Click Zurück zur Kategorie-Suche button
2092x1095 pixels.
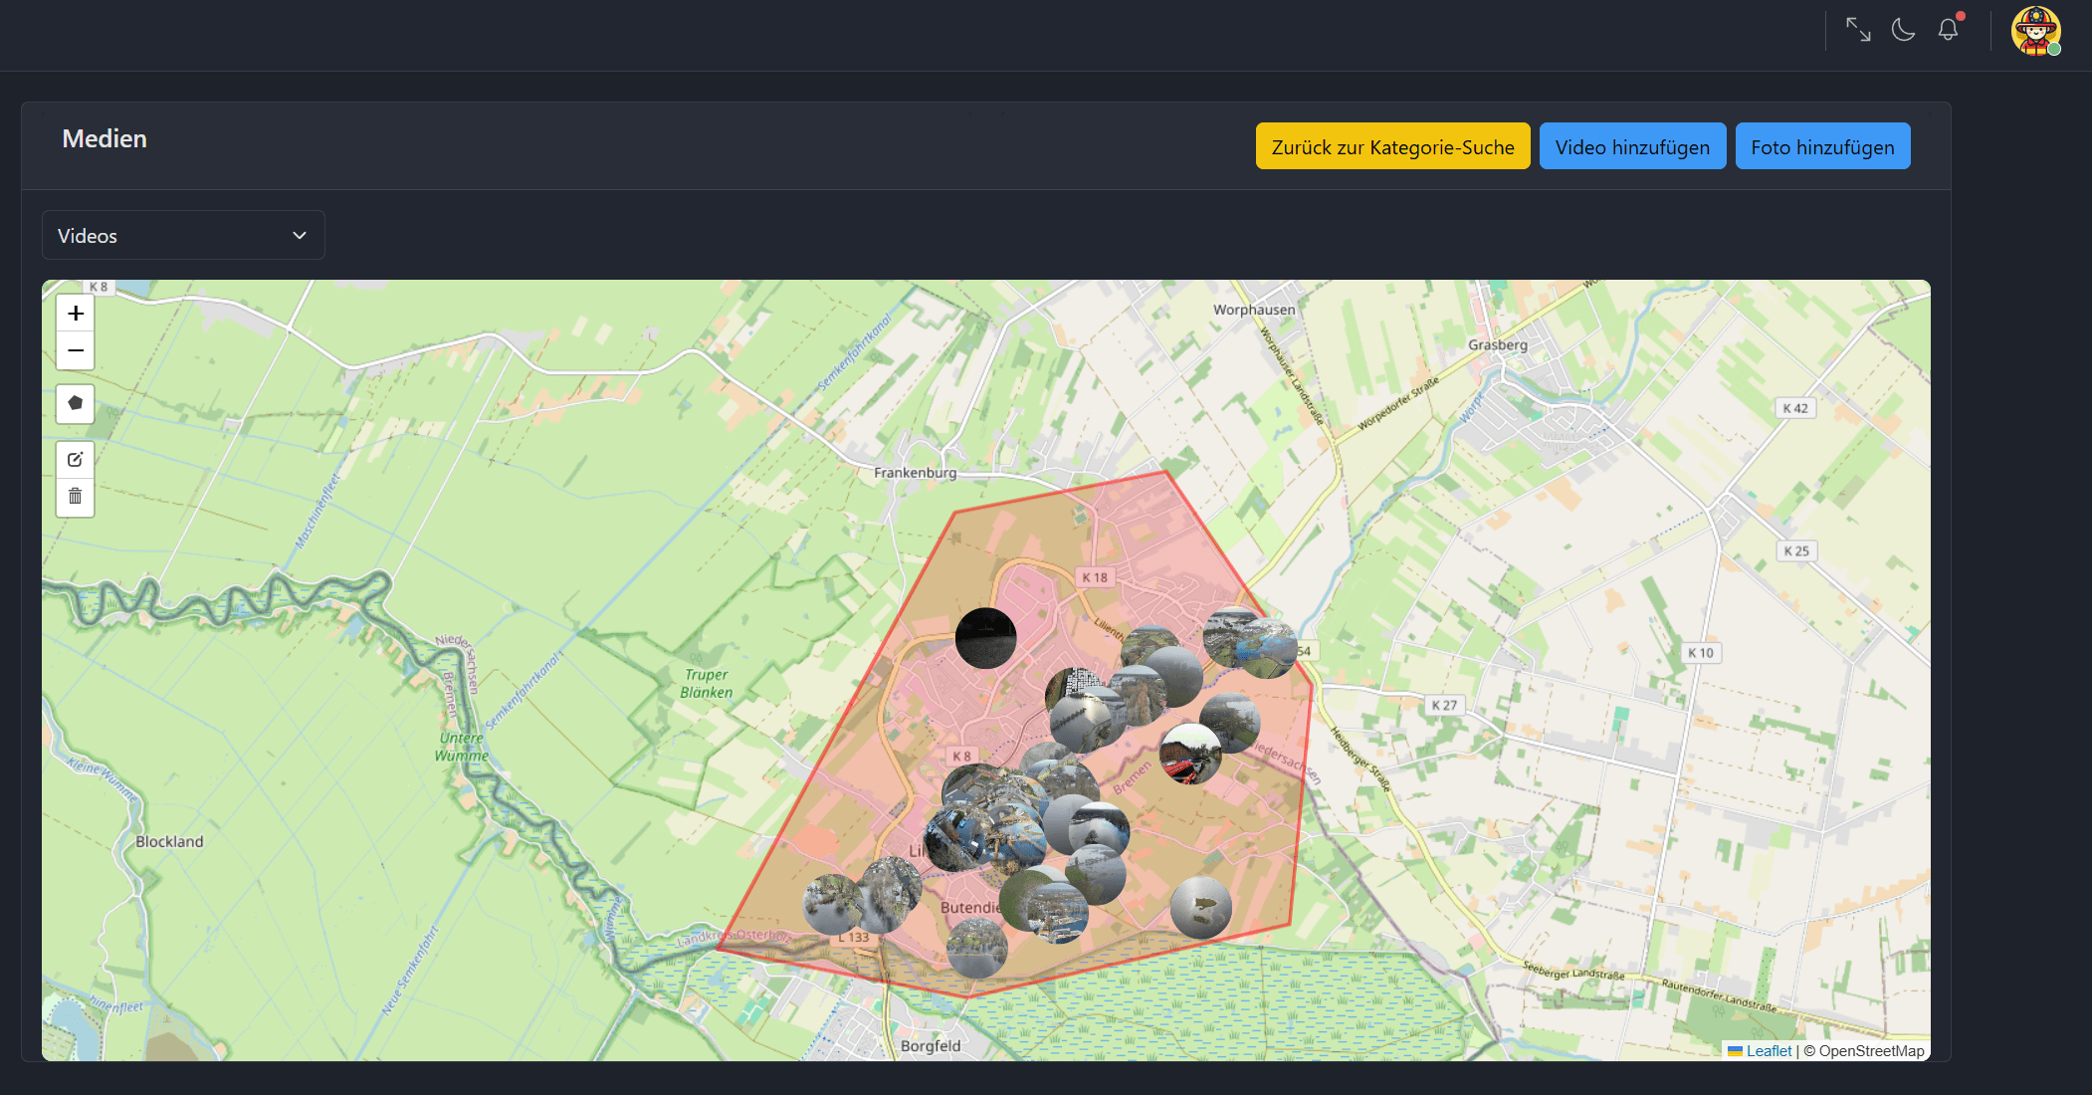[1392, 147]
